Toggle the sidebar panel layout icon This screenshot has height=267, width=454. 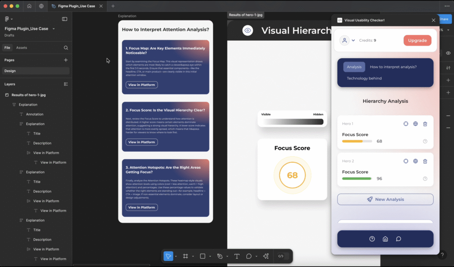click(x=65, y=19)
